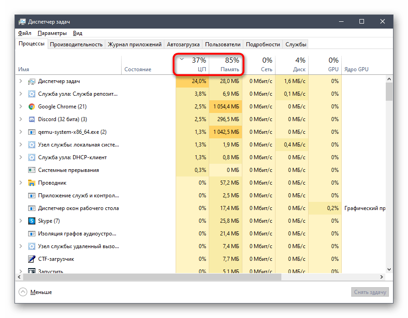
Task: Expand the Skype process group
Action: pyautogui.click(x=20, y=221)
